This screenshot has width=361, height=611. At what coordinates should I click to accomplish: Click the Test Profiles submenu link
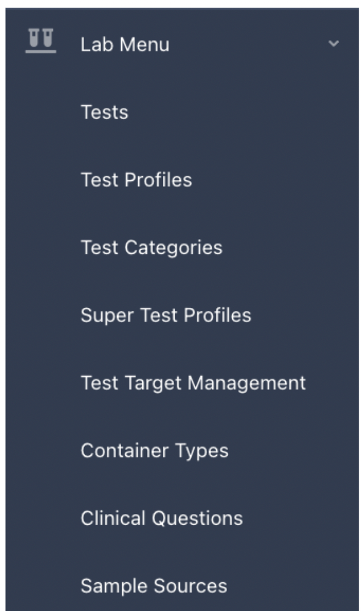[x=136, y=180]
